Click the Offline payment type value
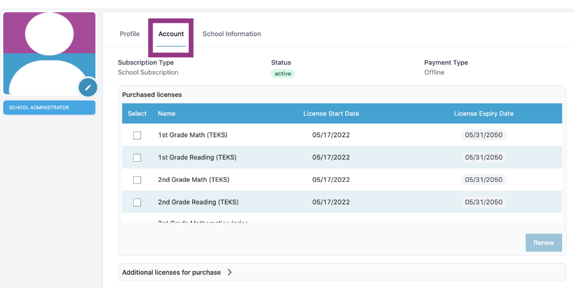The height and width of the screenshot is (288, 575). pyautogui.click(x=434, y=72)
